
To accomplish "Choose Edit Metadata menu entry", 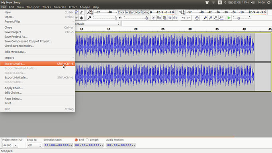I will pyautogui.click(x=37, y=52).
